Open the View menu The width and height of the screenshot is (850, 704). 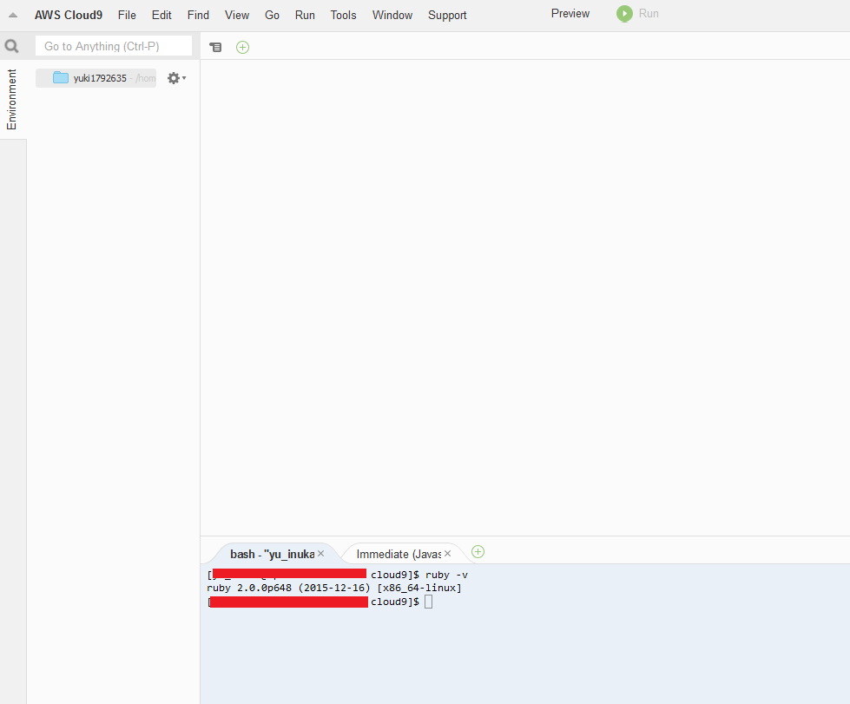[237, 15]
